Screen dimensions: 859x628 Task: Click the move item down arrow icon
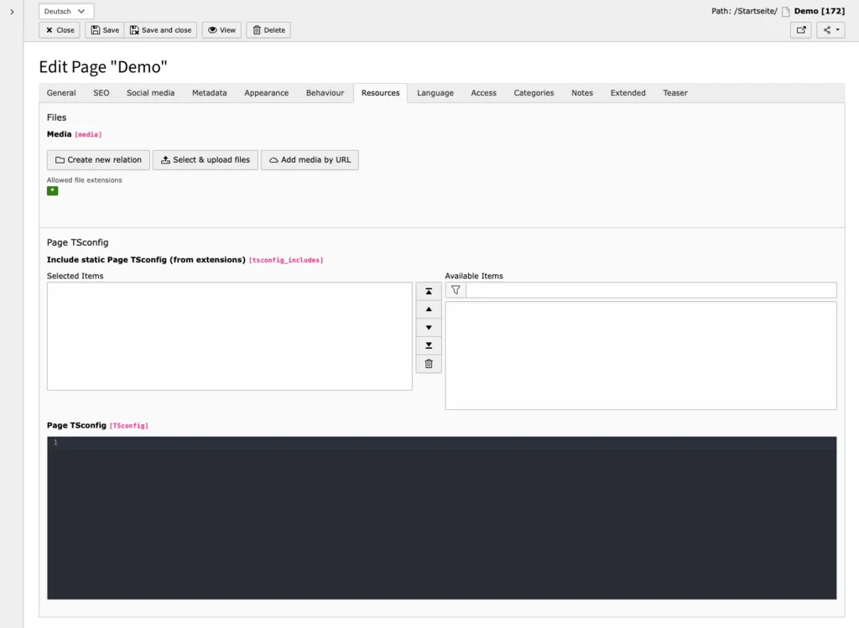[x=429, y=327]
